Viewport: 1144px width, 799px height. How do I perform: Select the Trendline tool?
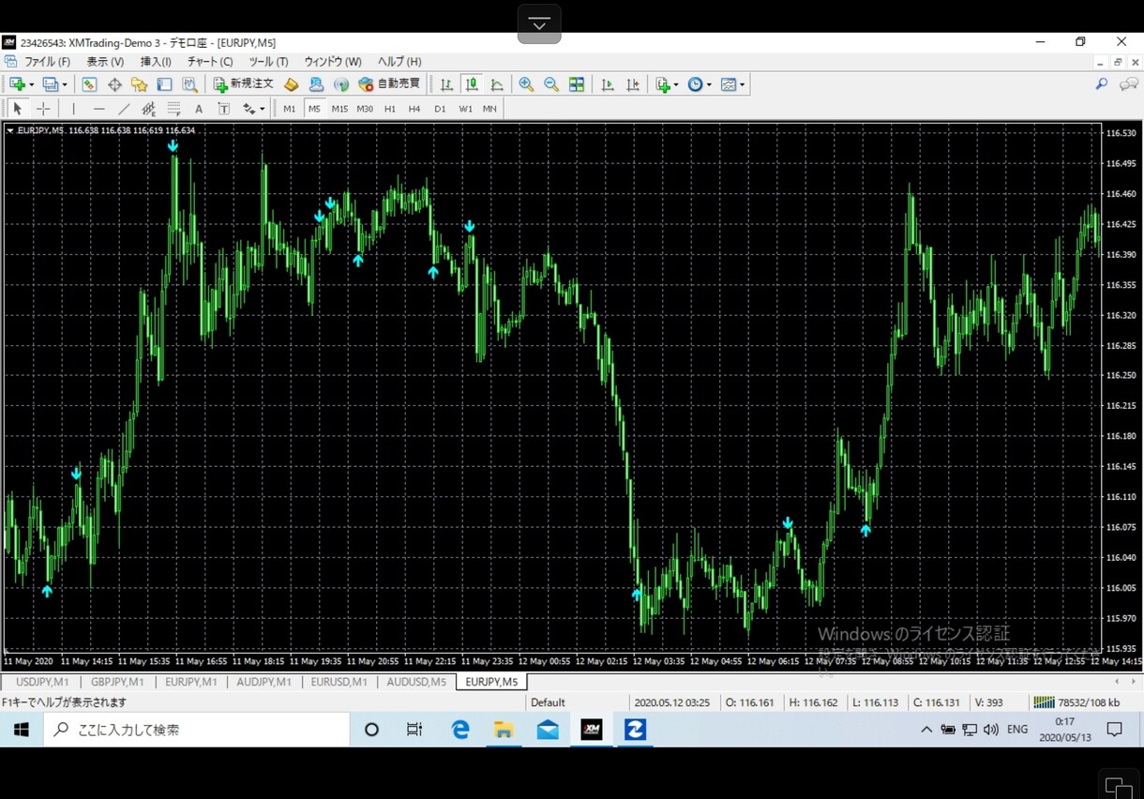(124, 109)
